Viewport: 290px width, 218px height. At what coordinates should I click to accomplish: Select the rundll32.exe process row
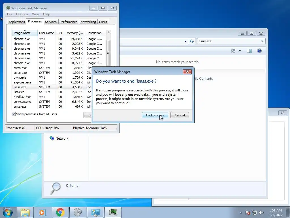52,97
